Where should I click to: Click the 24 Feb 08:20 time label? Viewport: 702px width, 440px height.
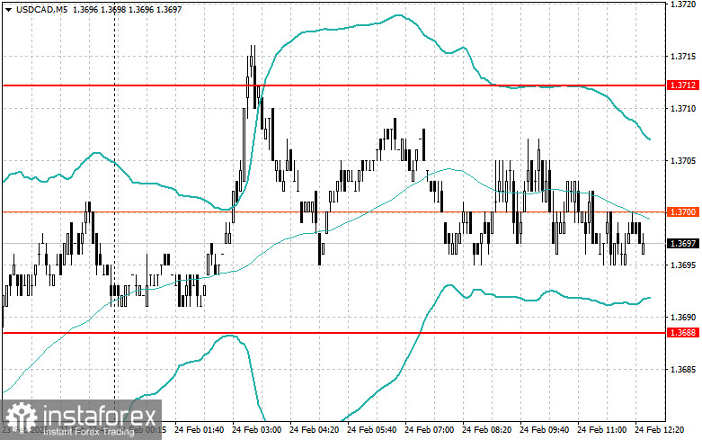(486, 430)
